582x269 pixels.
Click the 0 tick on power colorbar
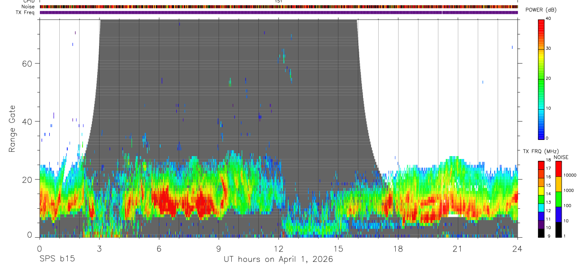(x=547, y=138)
